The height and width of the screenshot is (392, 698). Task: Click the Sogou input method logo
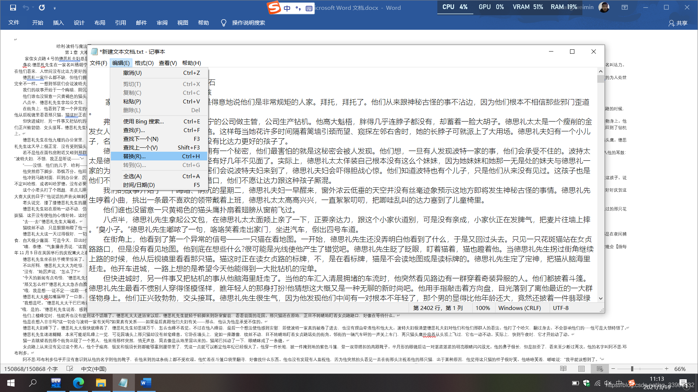point(274,7)
